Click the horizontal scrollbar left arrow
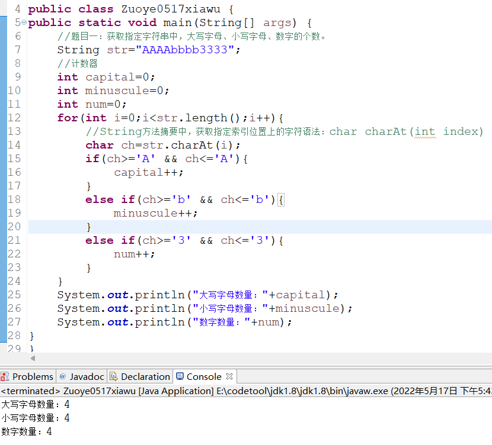The height and width of the screenshot is (445, 492). click(33, 358)
